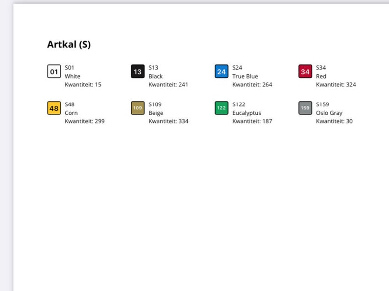This screenshot has height=291, width=389.
Task: Click the White color name
Action: click(73, 76)
